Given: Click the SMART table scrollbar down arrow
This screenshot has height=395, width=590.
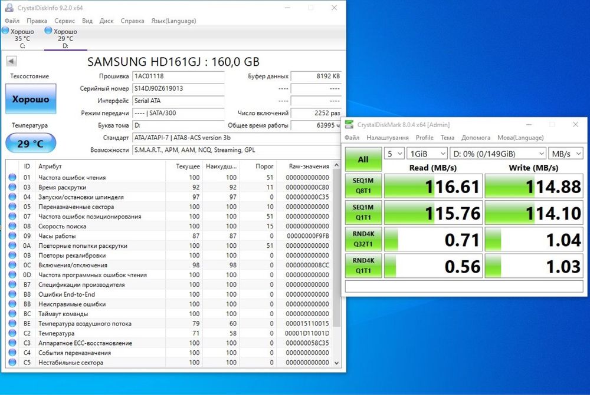Looking at the screenshot, I should point(336,363).
